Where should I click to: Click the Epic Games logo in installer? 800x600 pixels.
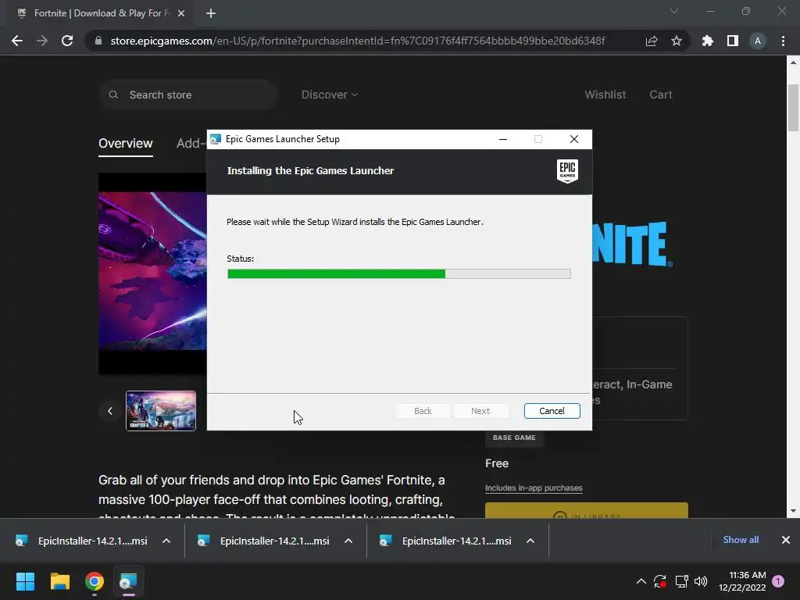[x=567, y=171]
